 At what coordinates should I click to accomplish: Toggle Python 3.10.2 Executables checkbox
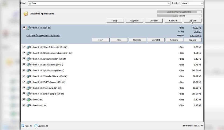pyautogui.click(x=24, y=64)
